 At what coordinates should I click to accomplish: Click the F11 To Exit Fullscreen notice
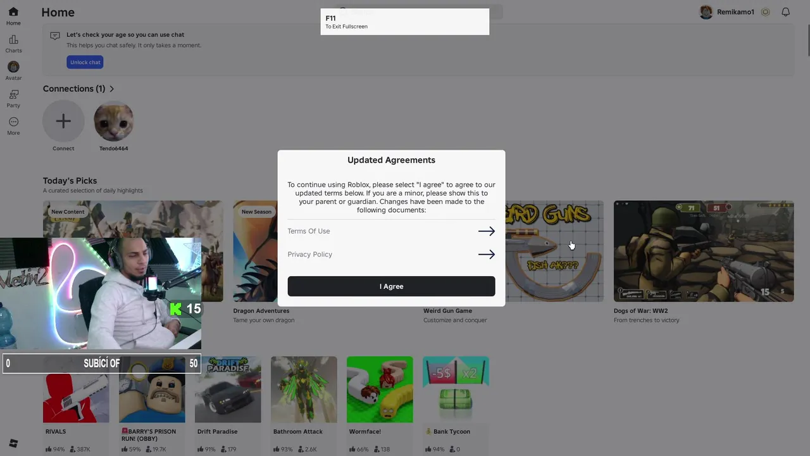(x=405, y=22)
